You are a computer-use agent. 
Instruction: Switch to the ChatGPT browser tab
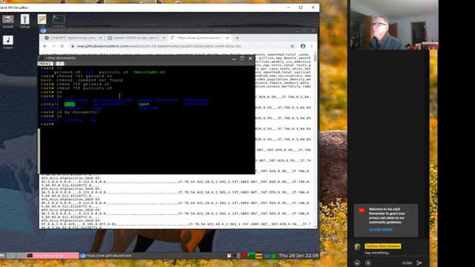[x=73, y=38]
